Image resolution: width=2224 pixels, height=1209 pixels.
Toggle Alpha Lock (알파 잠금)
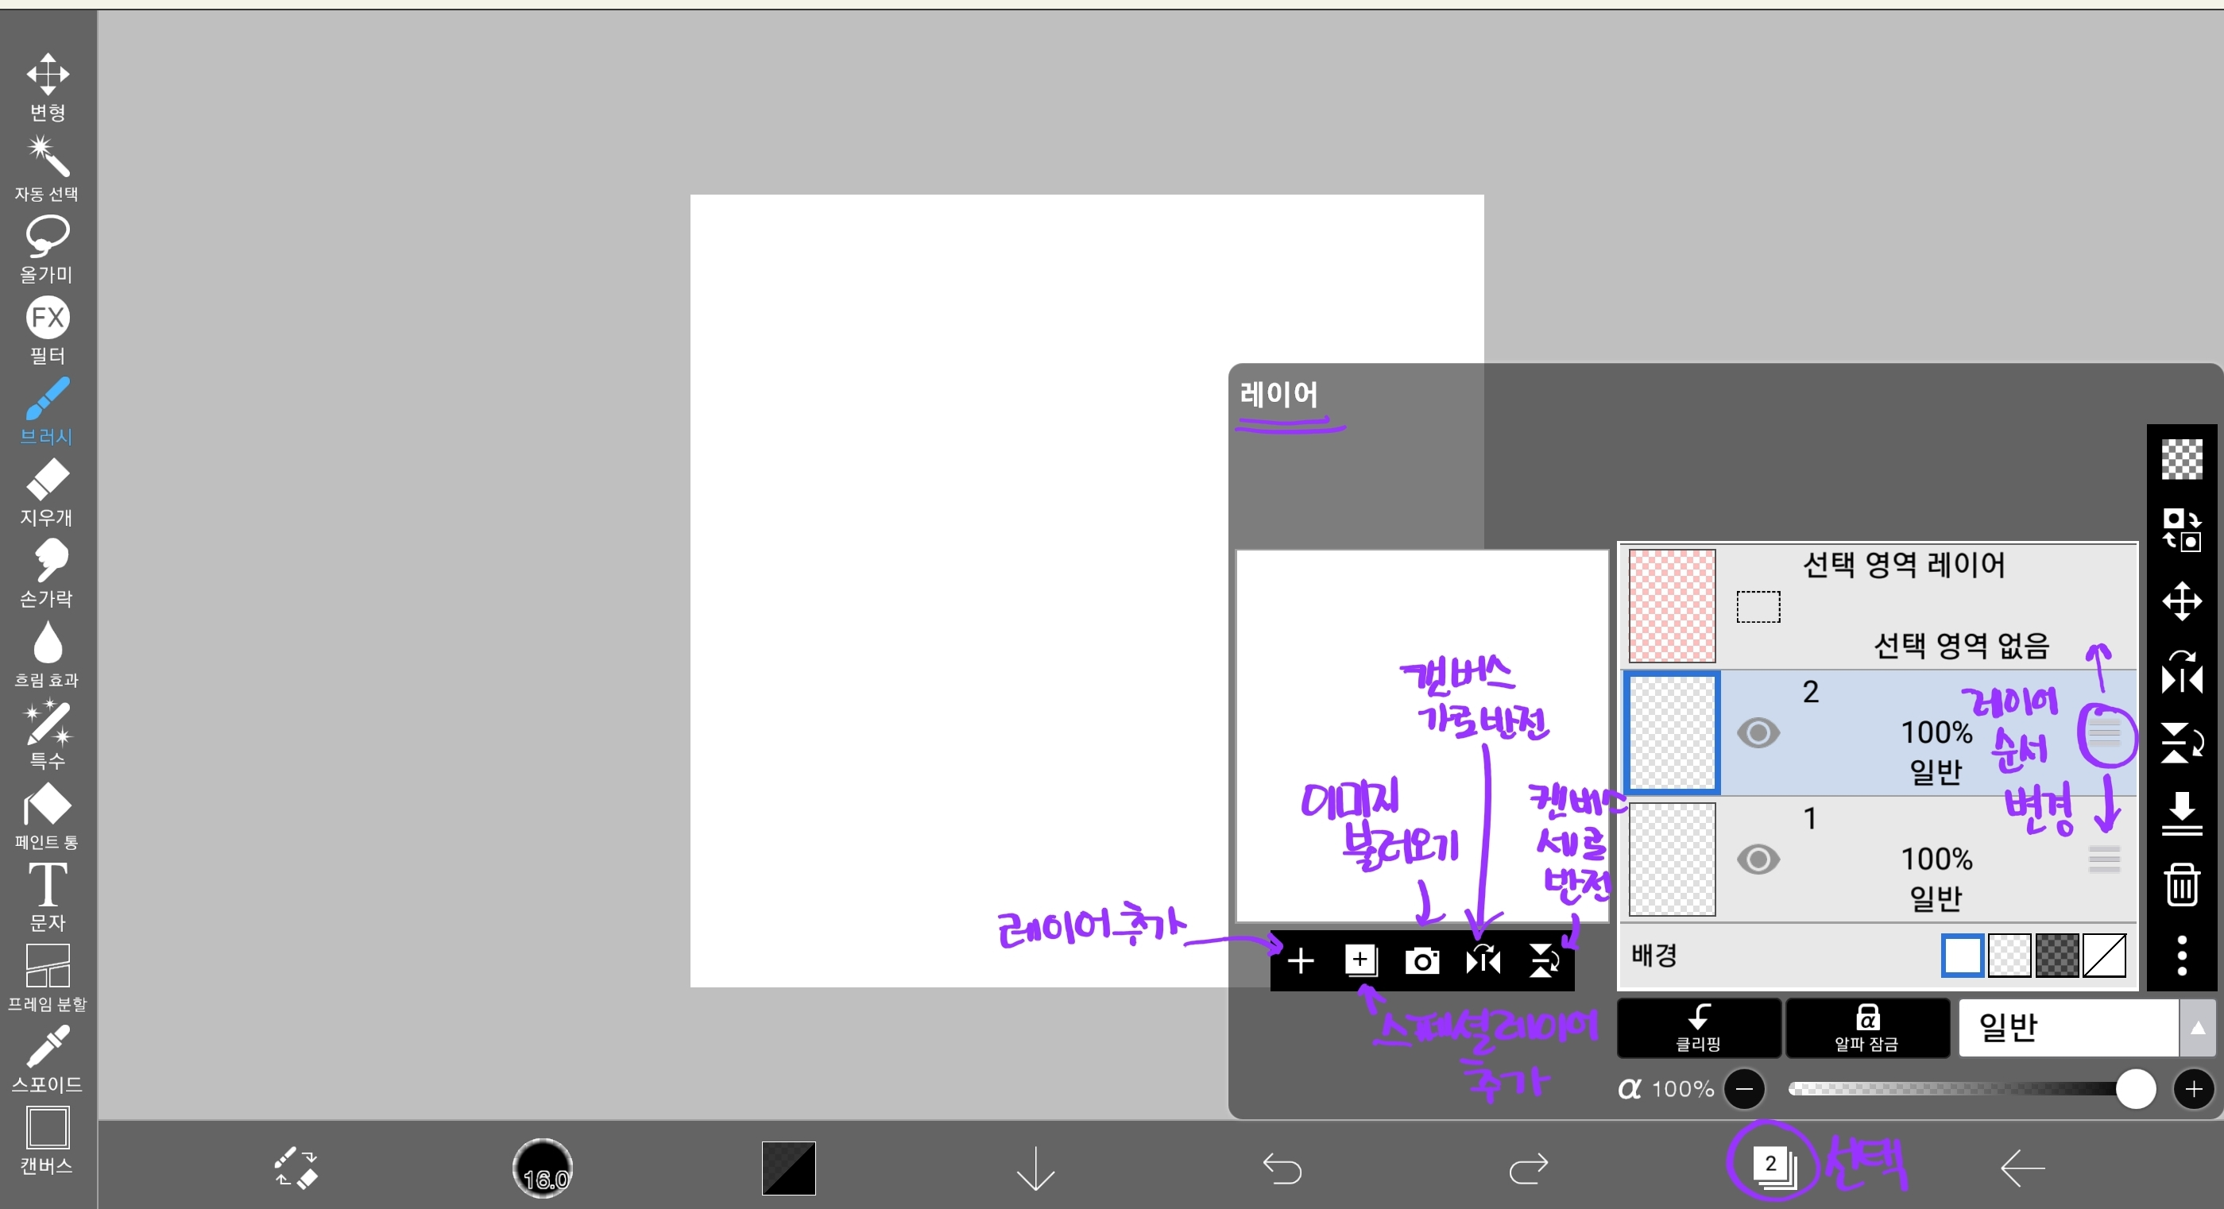point(1866,1028)
